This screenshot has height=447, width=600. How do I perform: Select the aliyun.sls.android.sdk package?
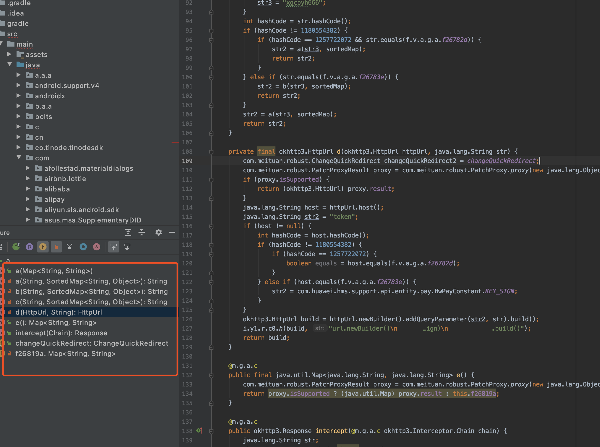(82, 210)
